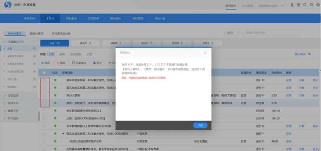
Task: Open the chat message bubble icon
Action: click(312, 5)
